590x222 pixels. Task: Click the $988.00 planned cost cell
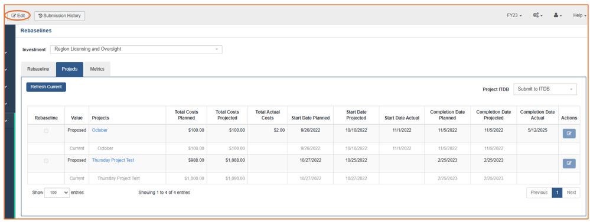click(x=186, y=164)
